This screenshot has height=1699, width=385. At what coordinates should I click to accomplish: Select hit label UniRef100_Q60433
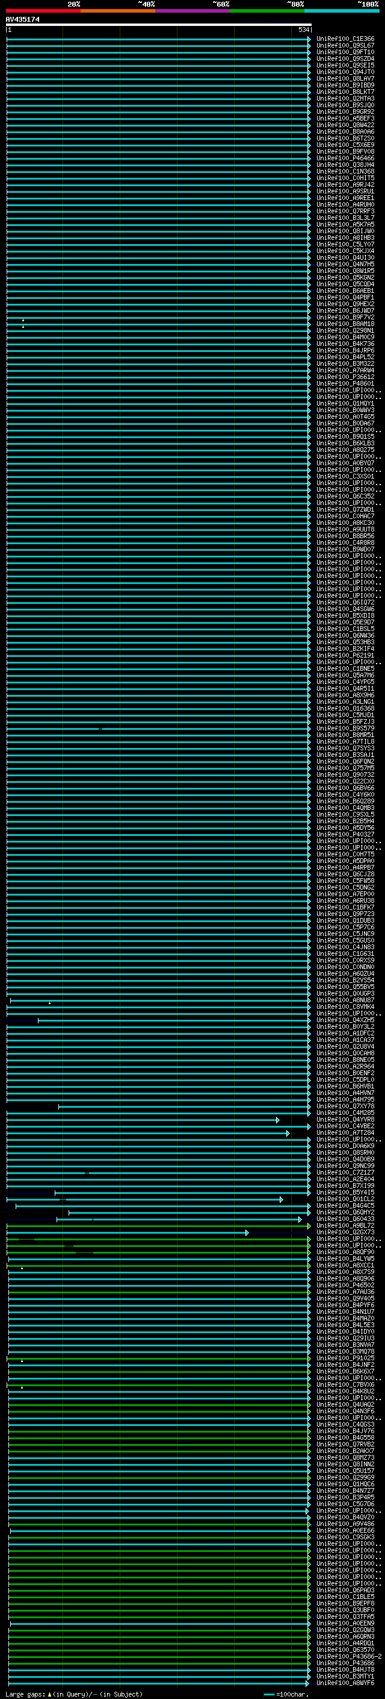point(345,1219)
